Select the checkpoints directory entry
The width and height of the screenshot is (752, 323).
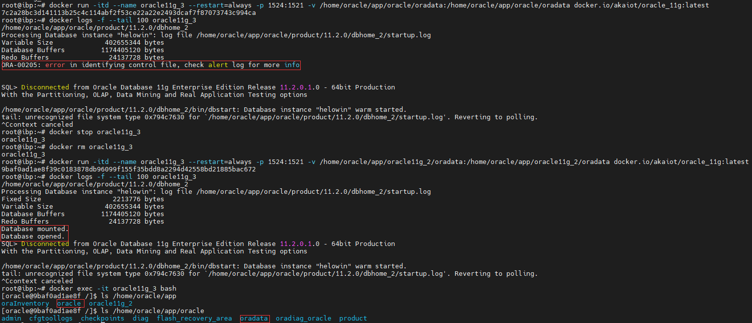coord(102,318)
